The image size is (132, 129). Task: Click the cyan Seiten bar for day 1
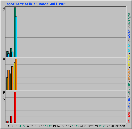[x=9, y=55]
